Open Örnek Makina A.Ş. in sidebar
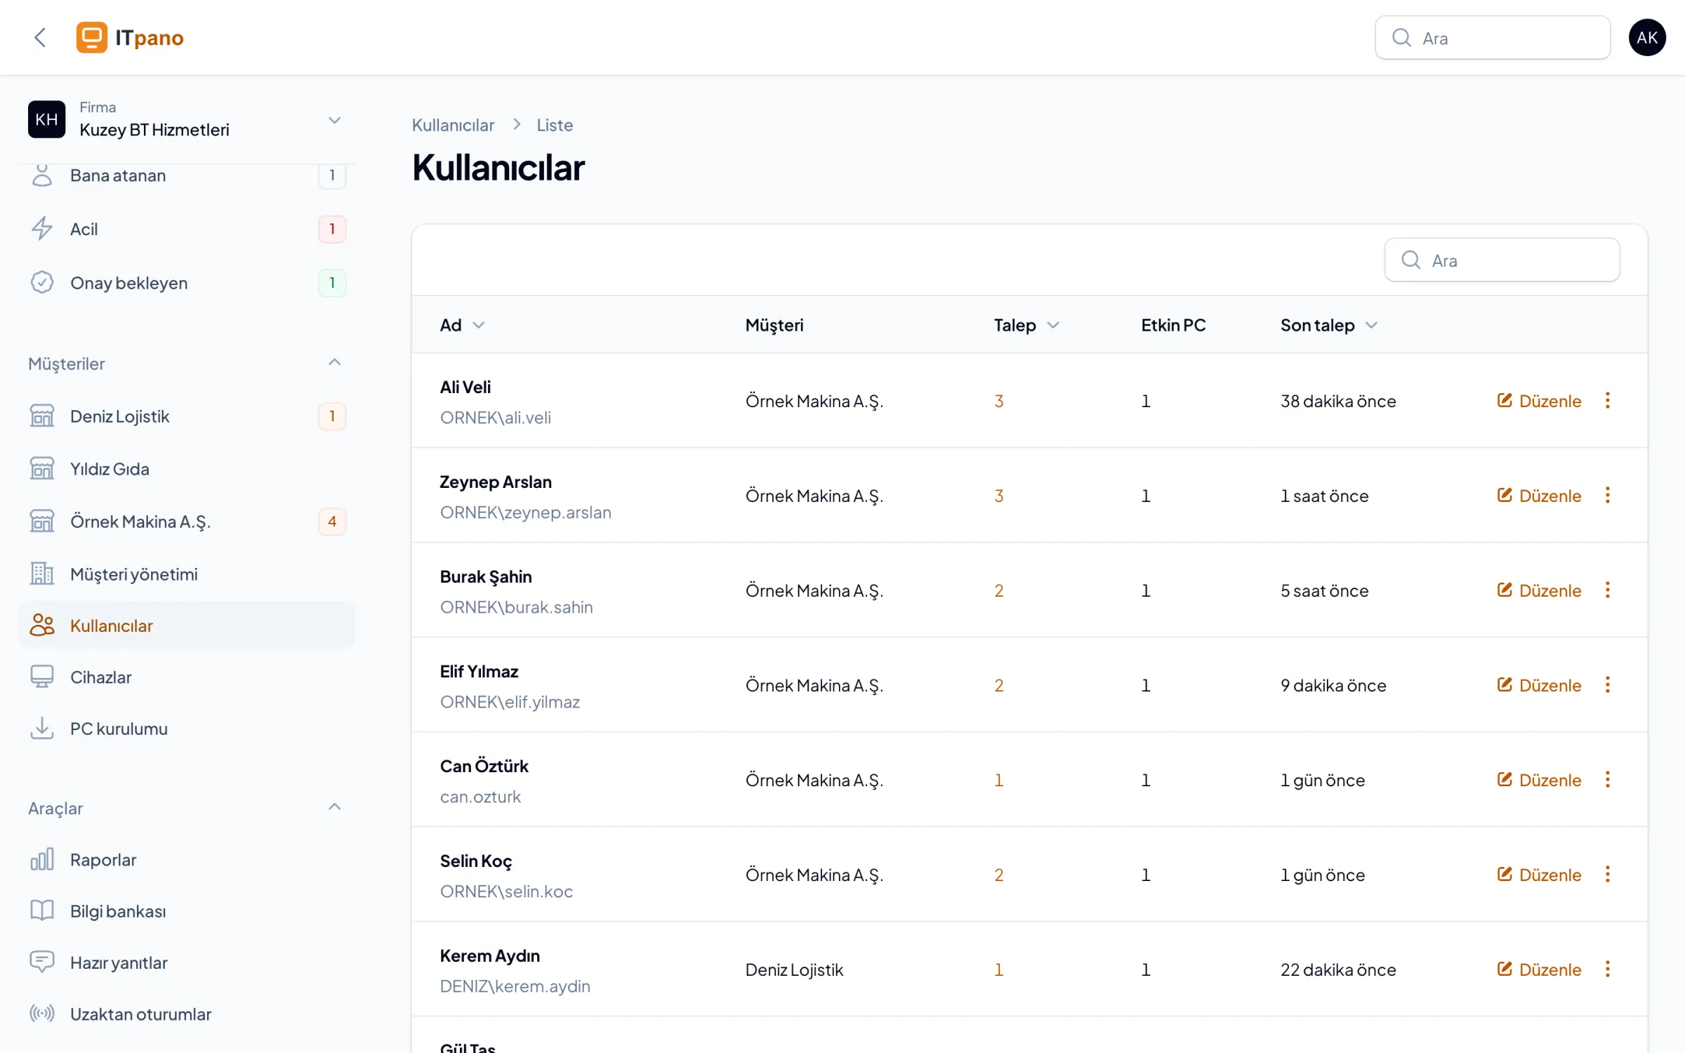 pyautogui.click(x=187, y=522)
